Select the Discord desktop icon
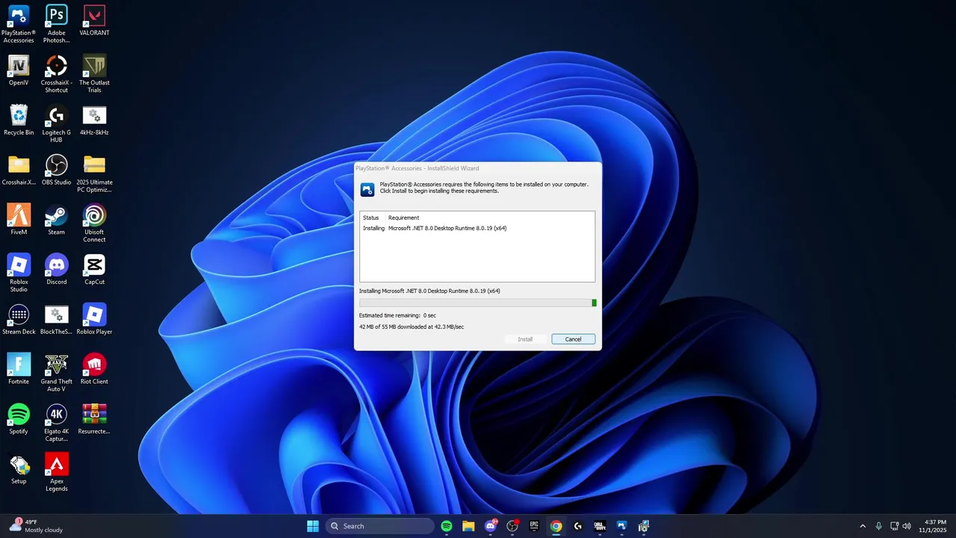Screen dimensions: 956x538 click(x=56, y=270)
